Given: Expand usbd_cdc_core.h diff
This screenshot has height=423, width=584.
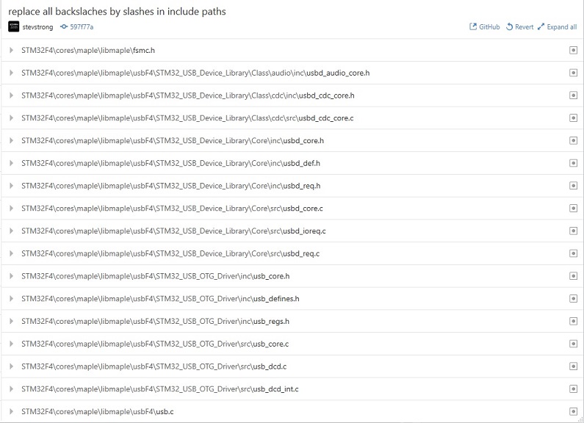Looking at the screenshot, I should coord(11,95).
